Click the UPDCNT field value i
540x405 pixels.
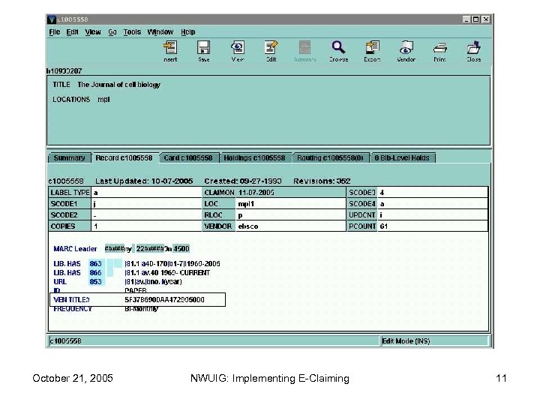(433, 215)
